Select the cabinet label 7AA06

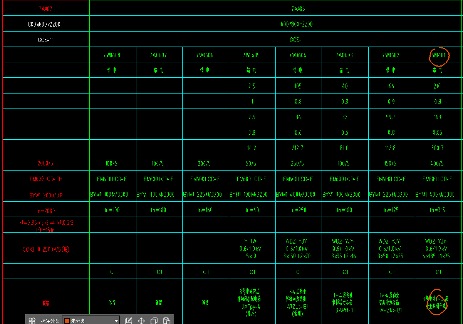(298, 8)
